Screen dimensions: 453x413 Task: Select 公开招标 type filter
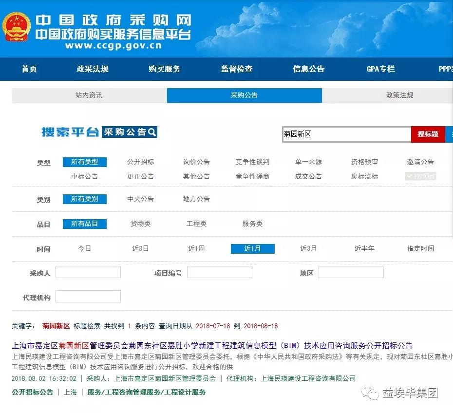pyautogui.click(x=140, y=162)
